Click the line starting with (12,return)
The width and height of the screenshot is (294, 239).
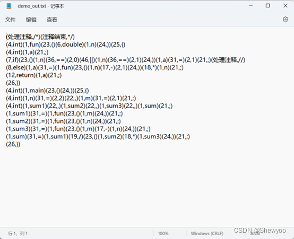coord(34,75)
